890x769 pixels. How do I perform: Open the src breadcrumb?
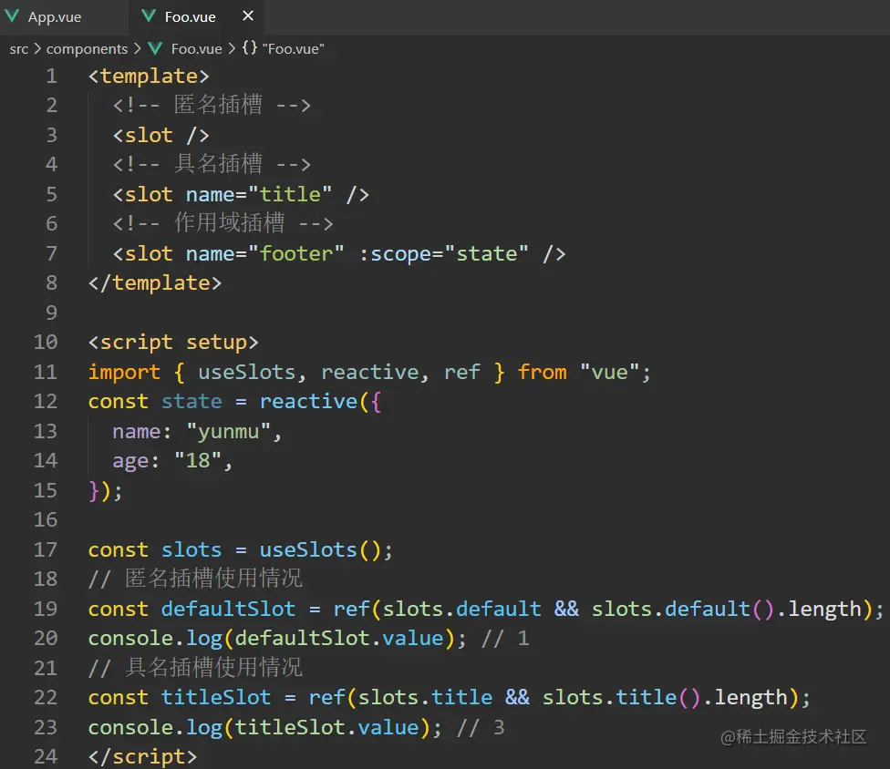click(x=19, y=49)
